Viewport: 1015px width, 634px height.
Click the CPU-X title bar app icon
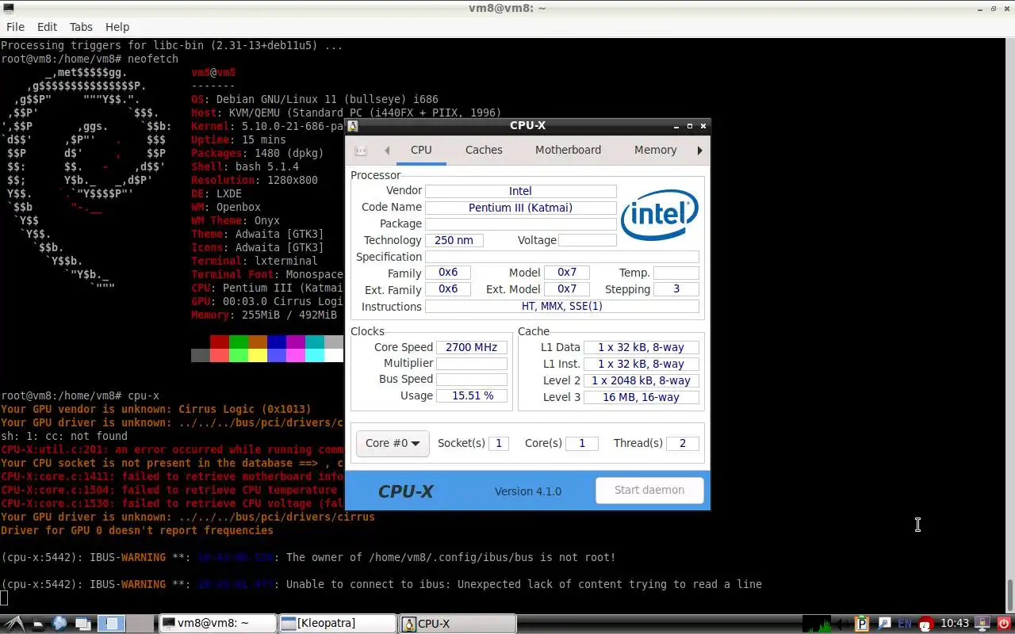click(x=353, y=125)
